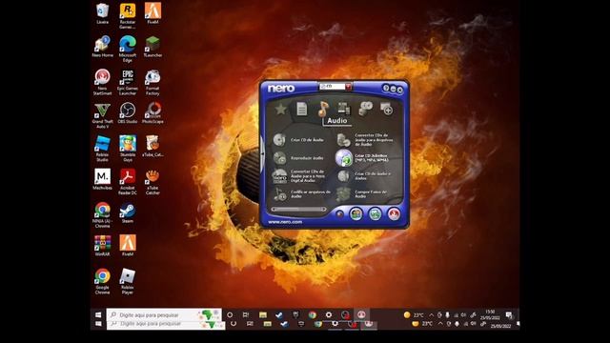Start Criar CD JukeBox (MP3, MP4, WMA)

362,158
